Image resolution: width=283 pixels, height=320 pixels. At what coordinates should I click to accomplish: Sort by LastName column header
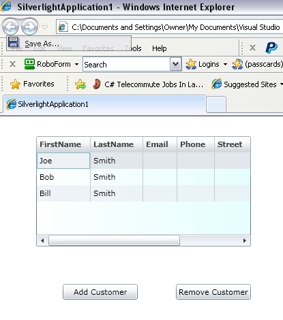117,144
